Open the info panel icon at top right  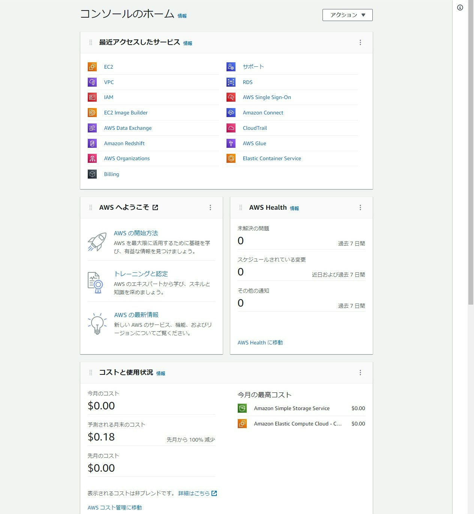pyautogui.click(x=460, y=8)
